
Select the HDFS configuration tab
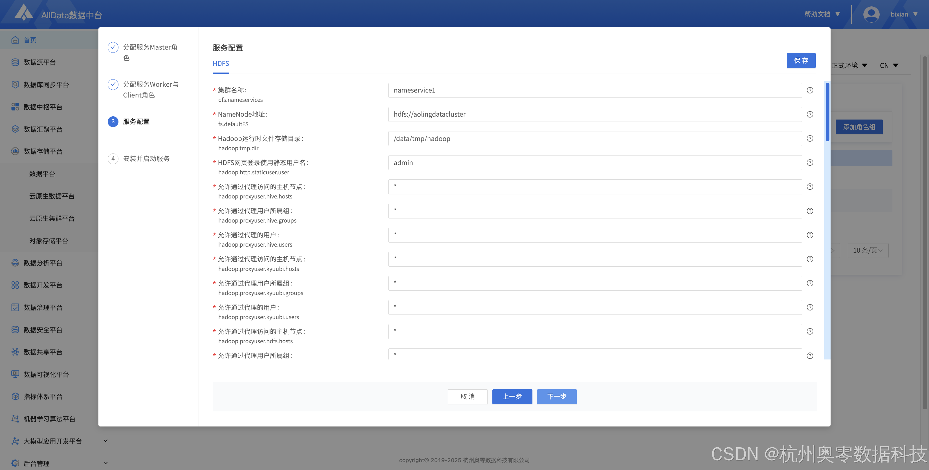[221, 64]
